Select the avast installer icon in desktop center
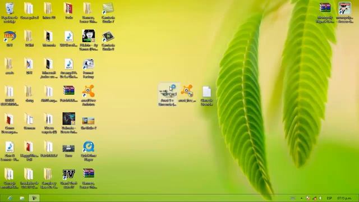This screenshot has width=359, height=202. pyautogui.click(x=187, y=94)
